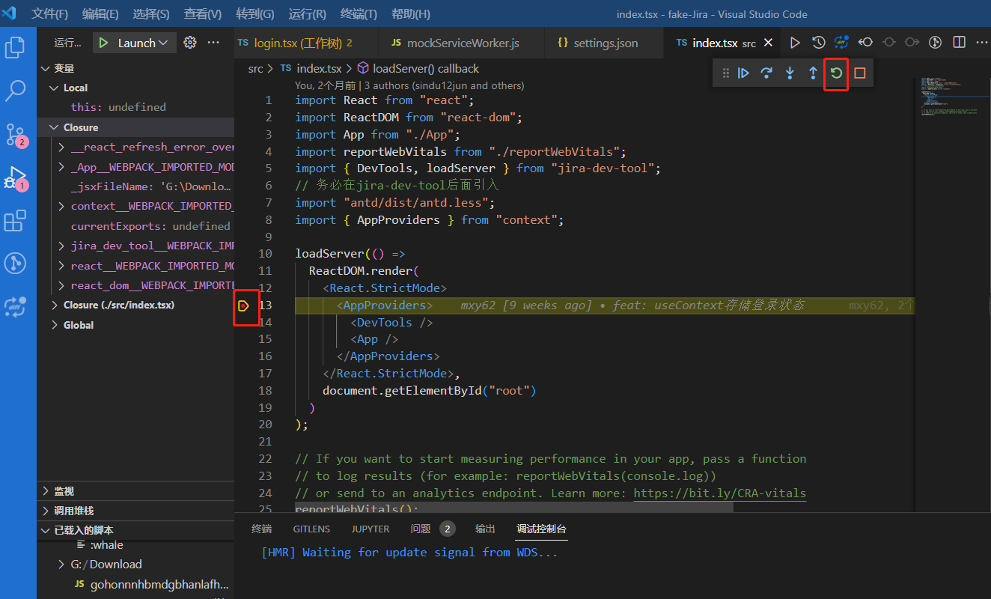Viewport: 991px width, 599px height.
Task: Open the Explorer view in activity bar
Action: [16, 48]
